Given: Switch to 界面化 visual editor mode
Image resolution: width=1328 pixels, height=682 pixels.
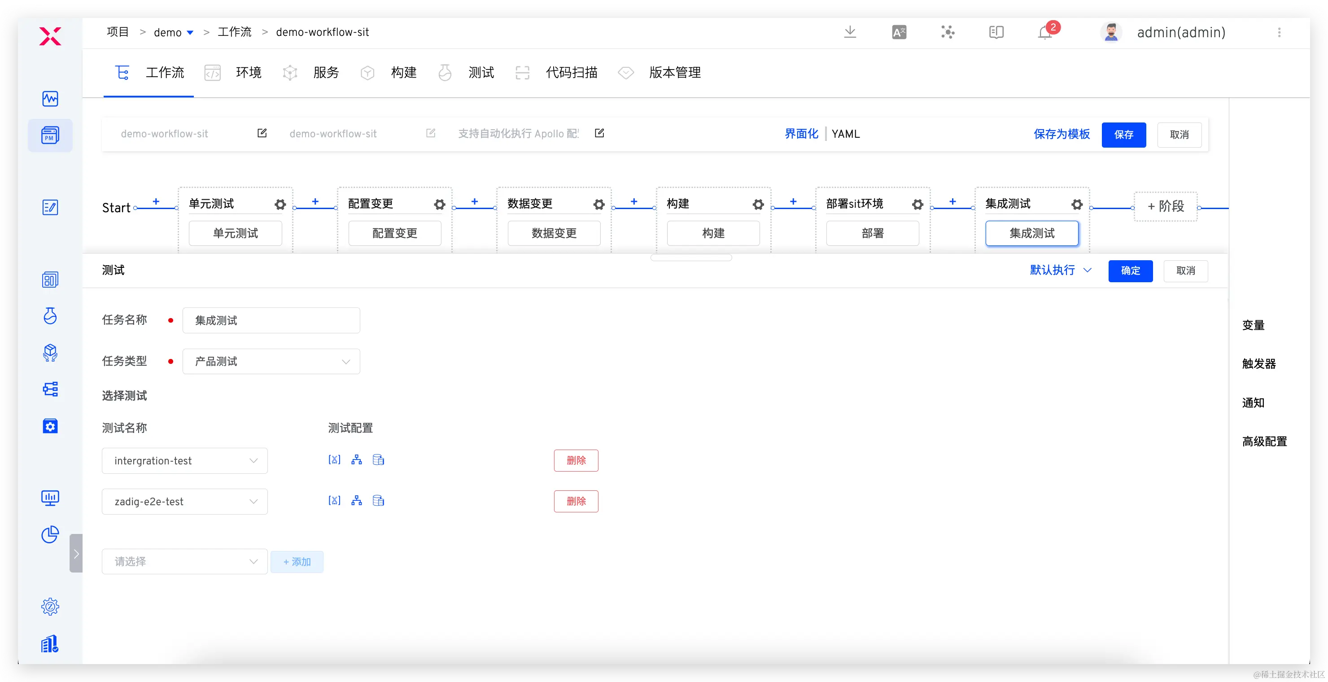Looking at the screenshot, I should click(801, 134).
